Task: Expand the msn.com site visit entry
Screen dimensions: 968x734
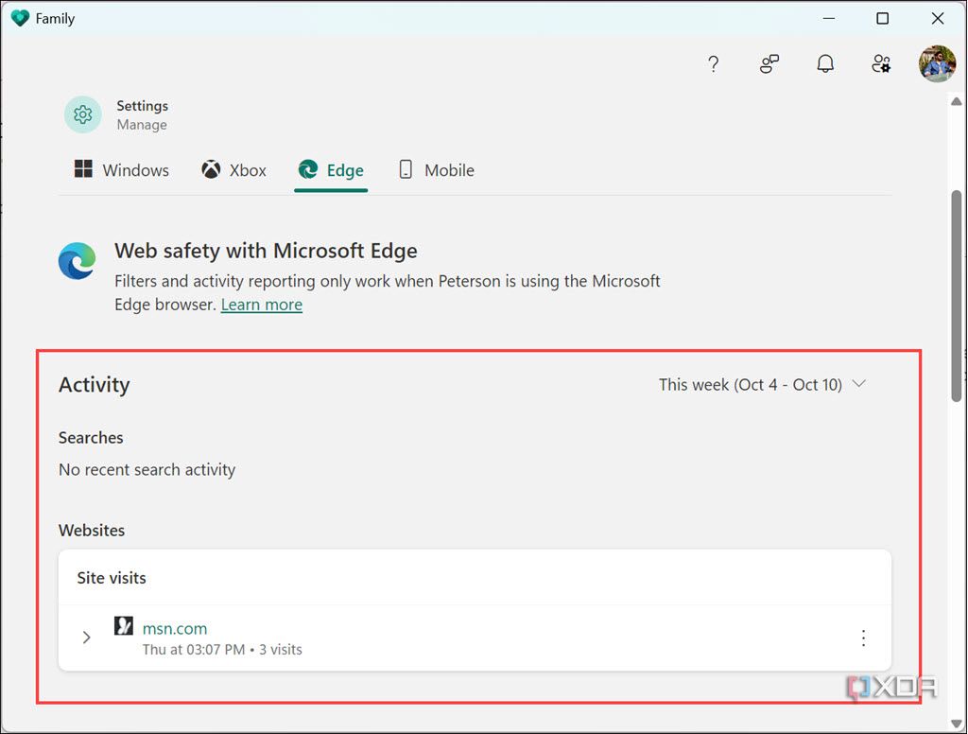Action: pos(86,638)
